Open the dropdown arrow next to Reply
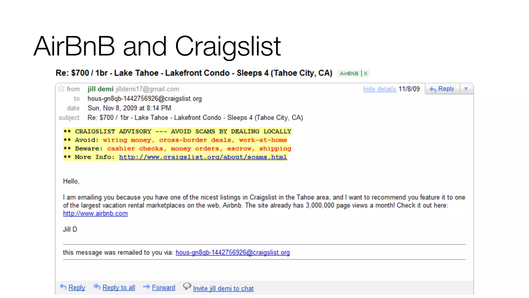529x298 pixels. 466,89
